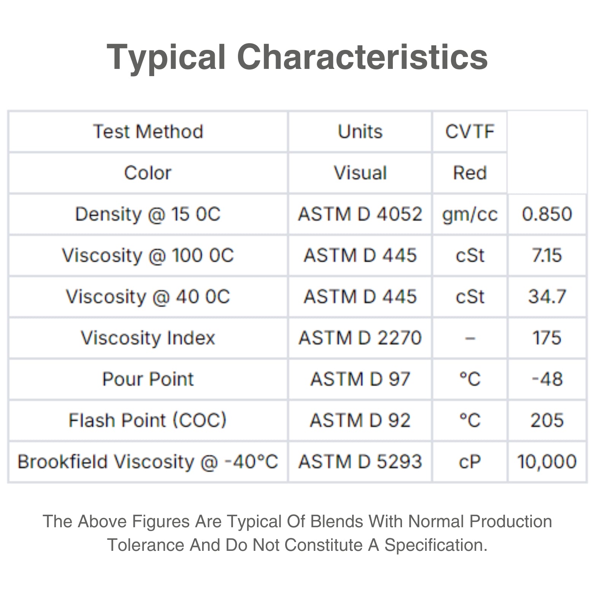Click the Brookfield Viscosity @ -40°C cell

(x=148, y=462)
